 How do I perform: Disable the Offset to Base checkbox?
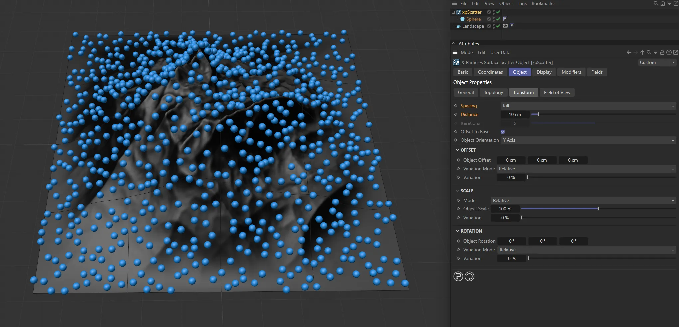502,131
